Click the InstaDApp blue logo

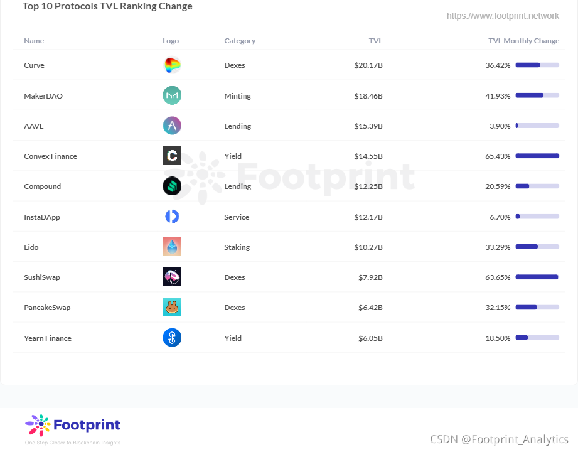click(x=172, y=217)
